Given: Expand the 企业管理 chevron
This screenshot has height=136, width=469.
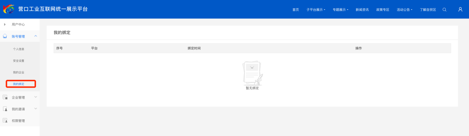Looking at the screenshot, I should pyautogui.click(x=36, y=97).
